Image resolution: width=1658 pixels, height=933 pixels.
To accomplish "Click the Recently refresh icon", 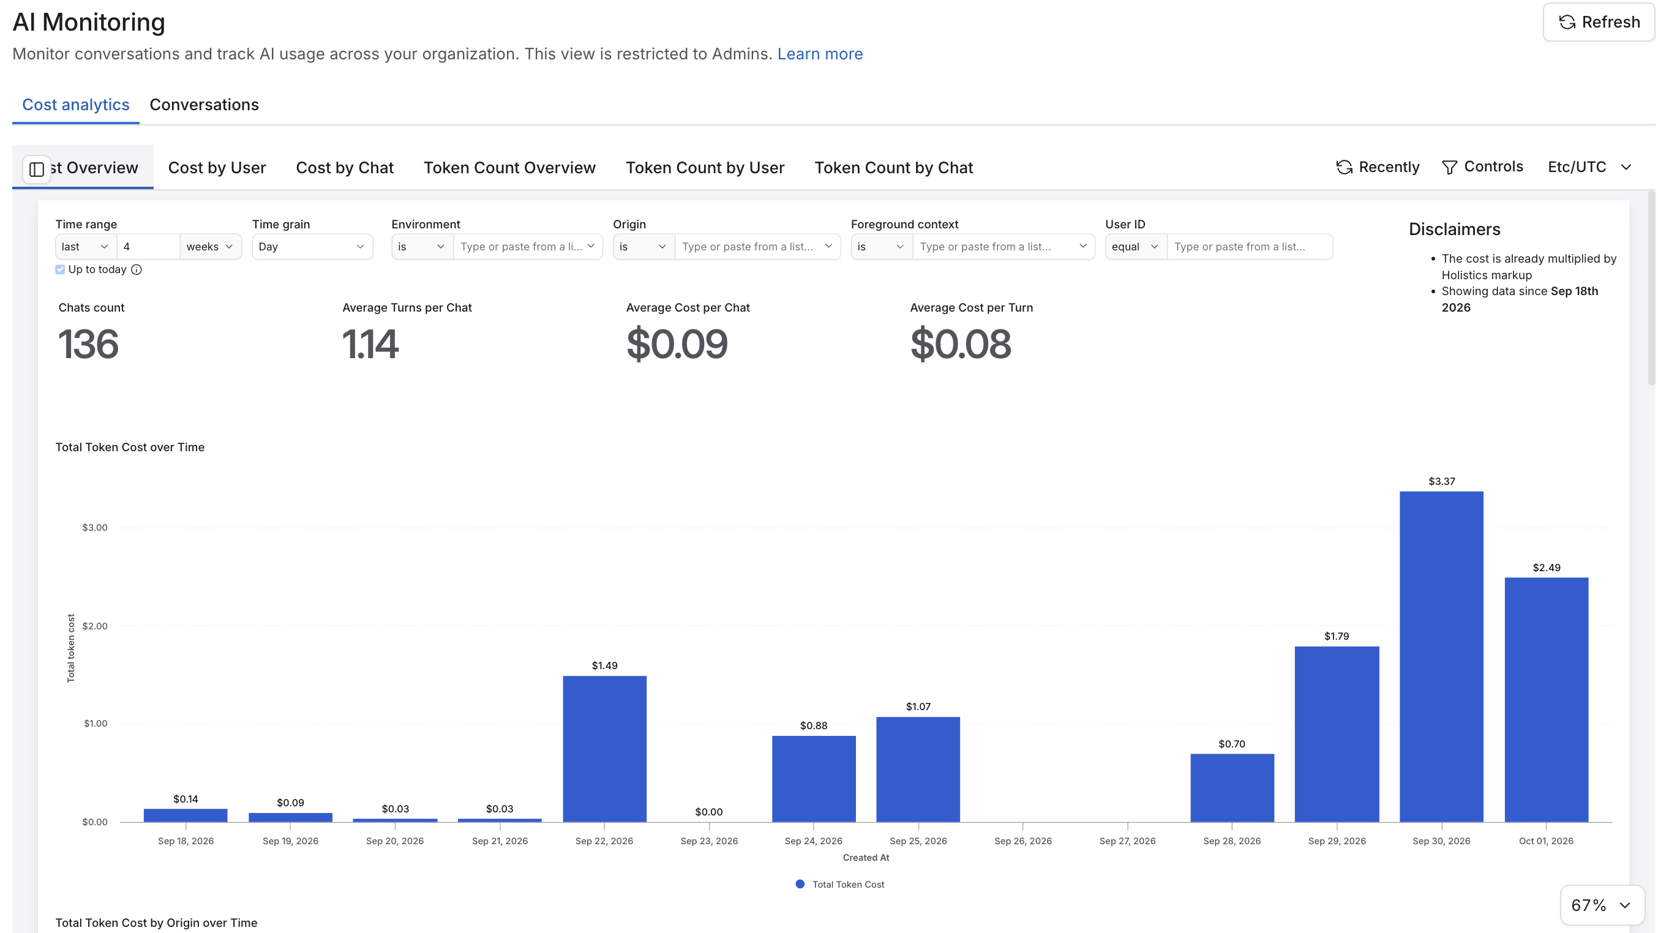I will (x=1344, y=167).
